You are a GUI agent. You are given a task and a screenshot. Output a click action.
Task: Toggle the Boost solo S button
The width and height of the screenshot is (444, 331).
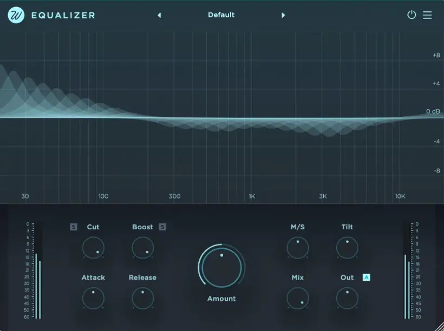tap(162, 227)
